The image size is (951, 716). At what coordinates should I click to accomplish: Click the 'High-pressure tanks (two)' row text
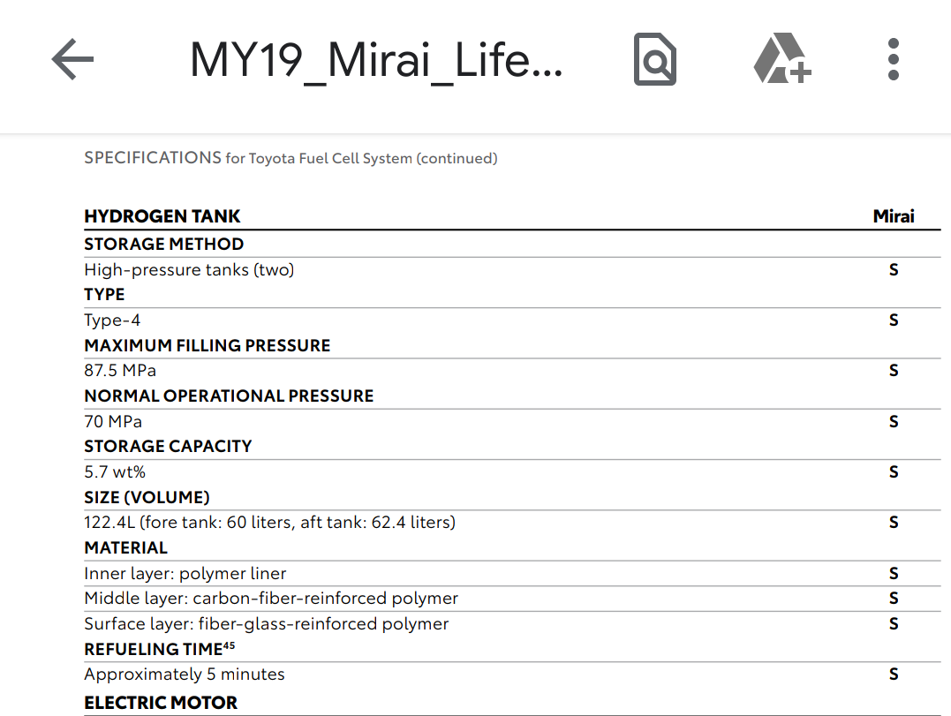(x=189, y=270)
